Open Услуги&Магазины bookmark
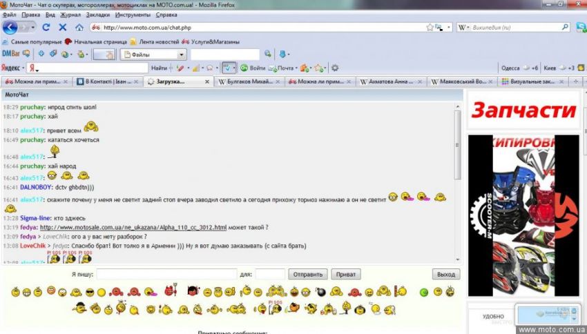The image size is (587, 334). (x=211, y=42)
